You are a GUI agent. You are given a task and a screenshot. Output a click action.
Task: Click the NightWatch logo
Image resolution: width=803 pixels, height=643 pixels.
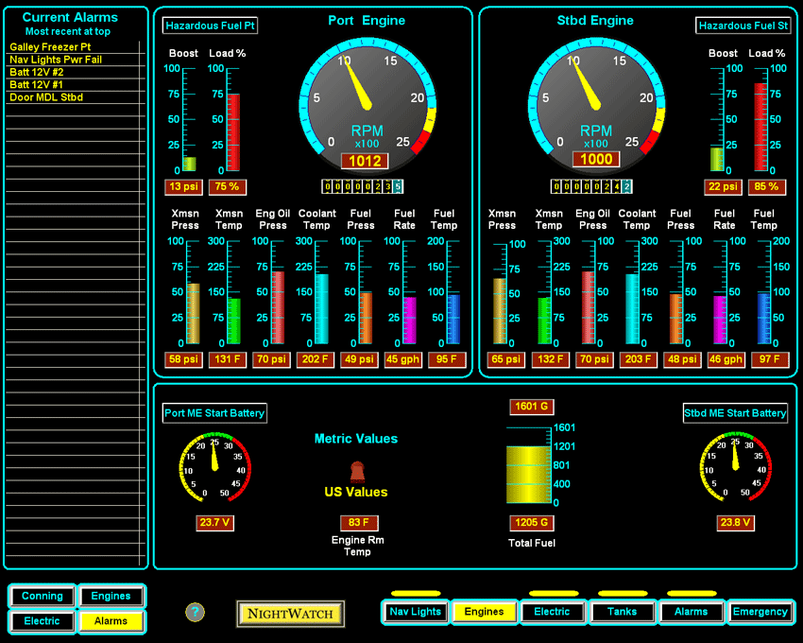click(x=291, y=614)
